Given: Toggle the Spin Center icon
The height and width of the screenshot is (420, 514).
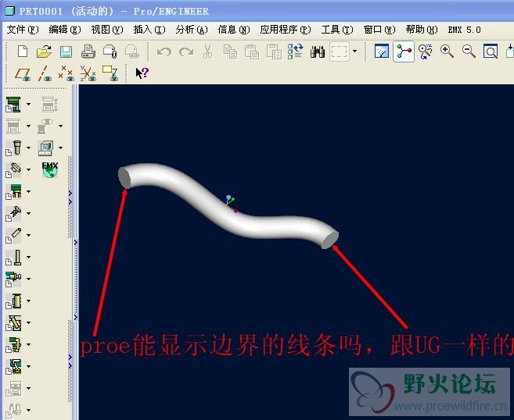Looking at the screenshot, I should 404,52.
